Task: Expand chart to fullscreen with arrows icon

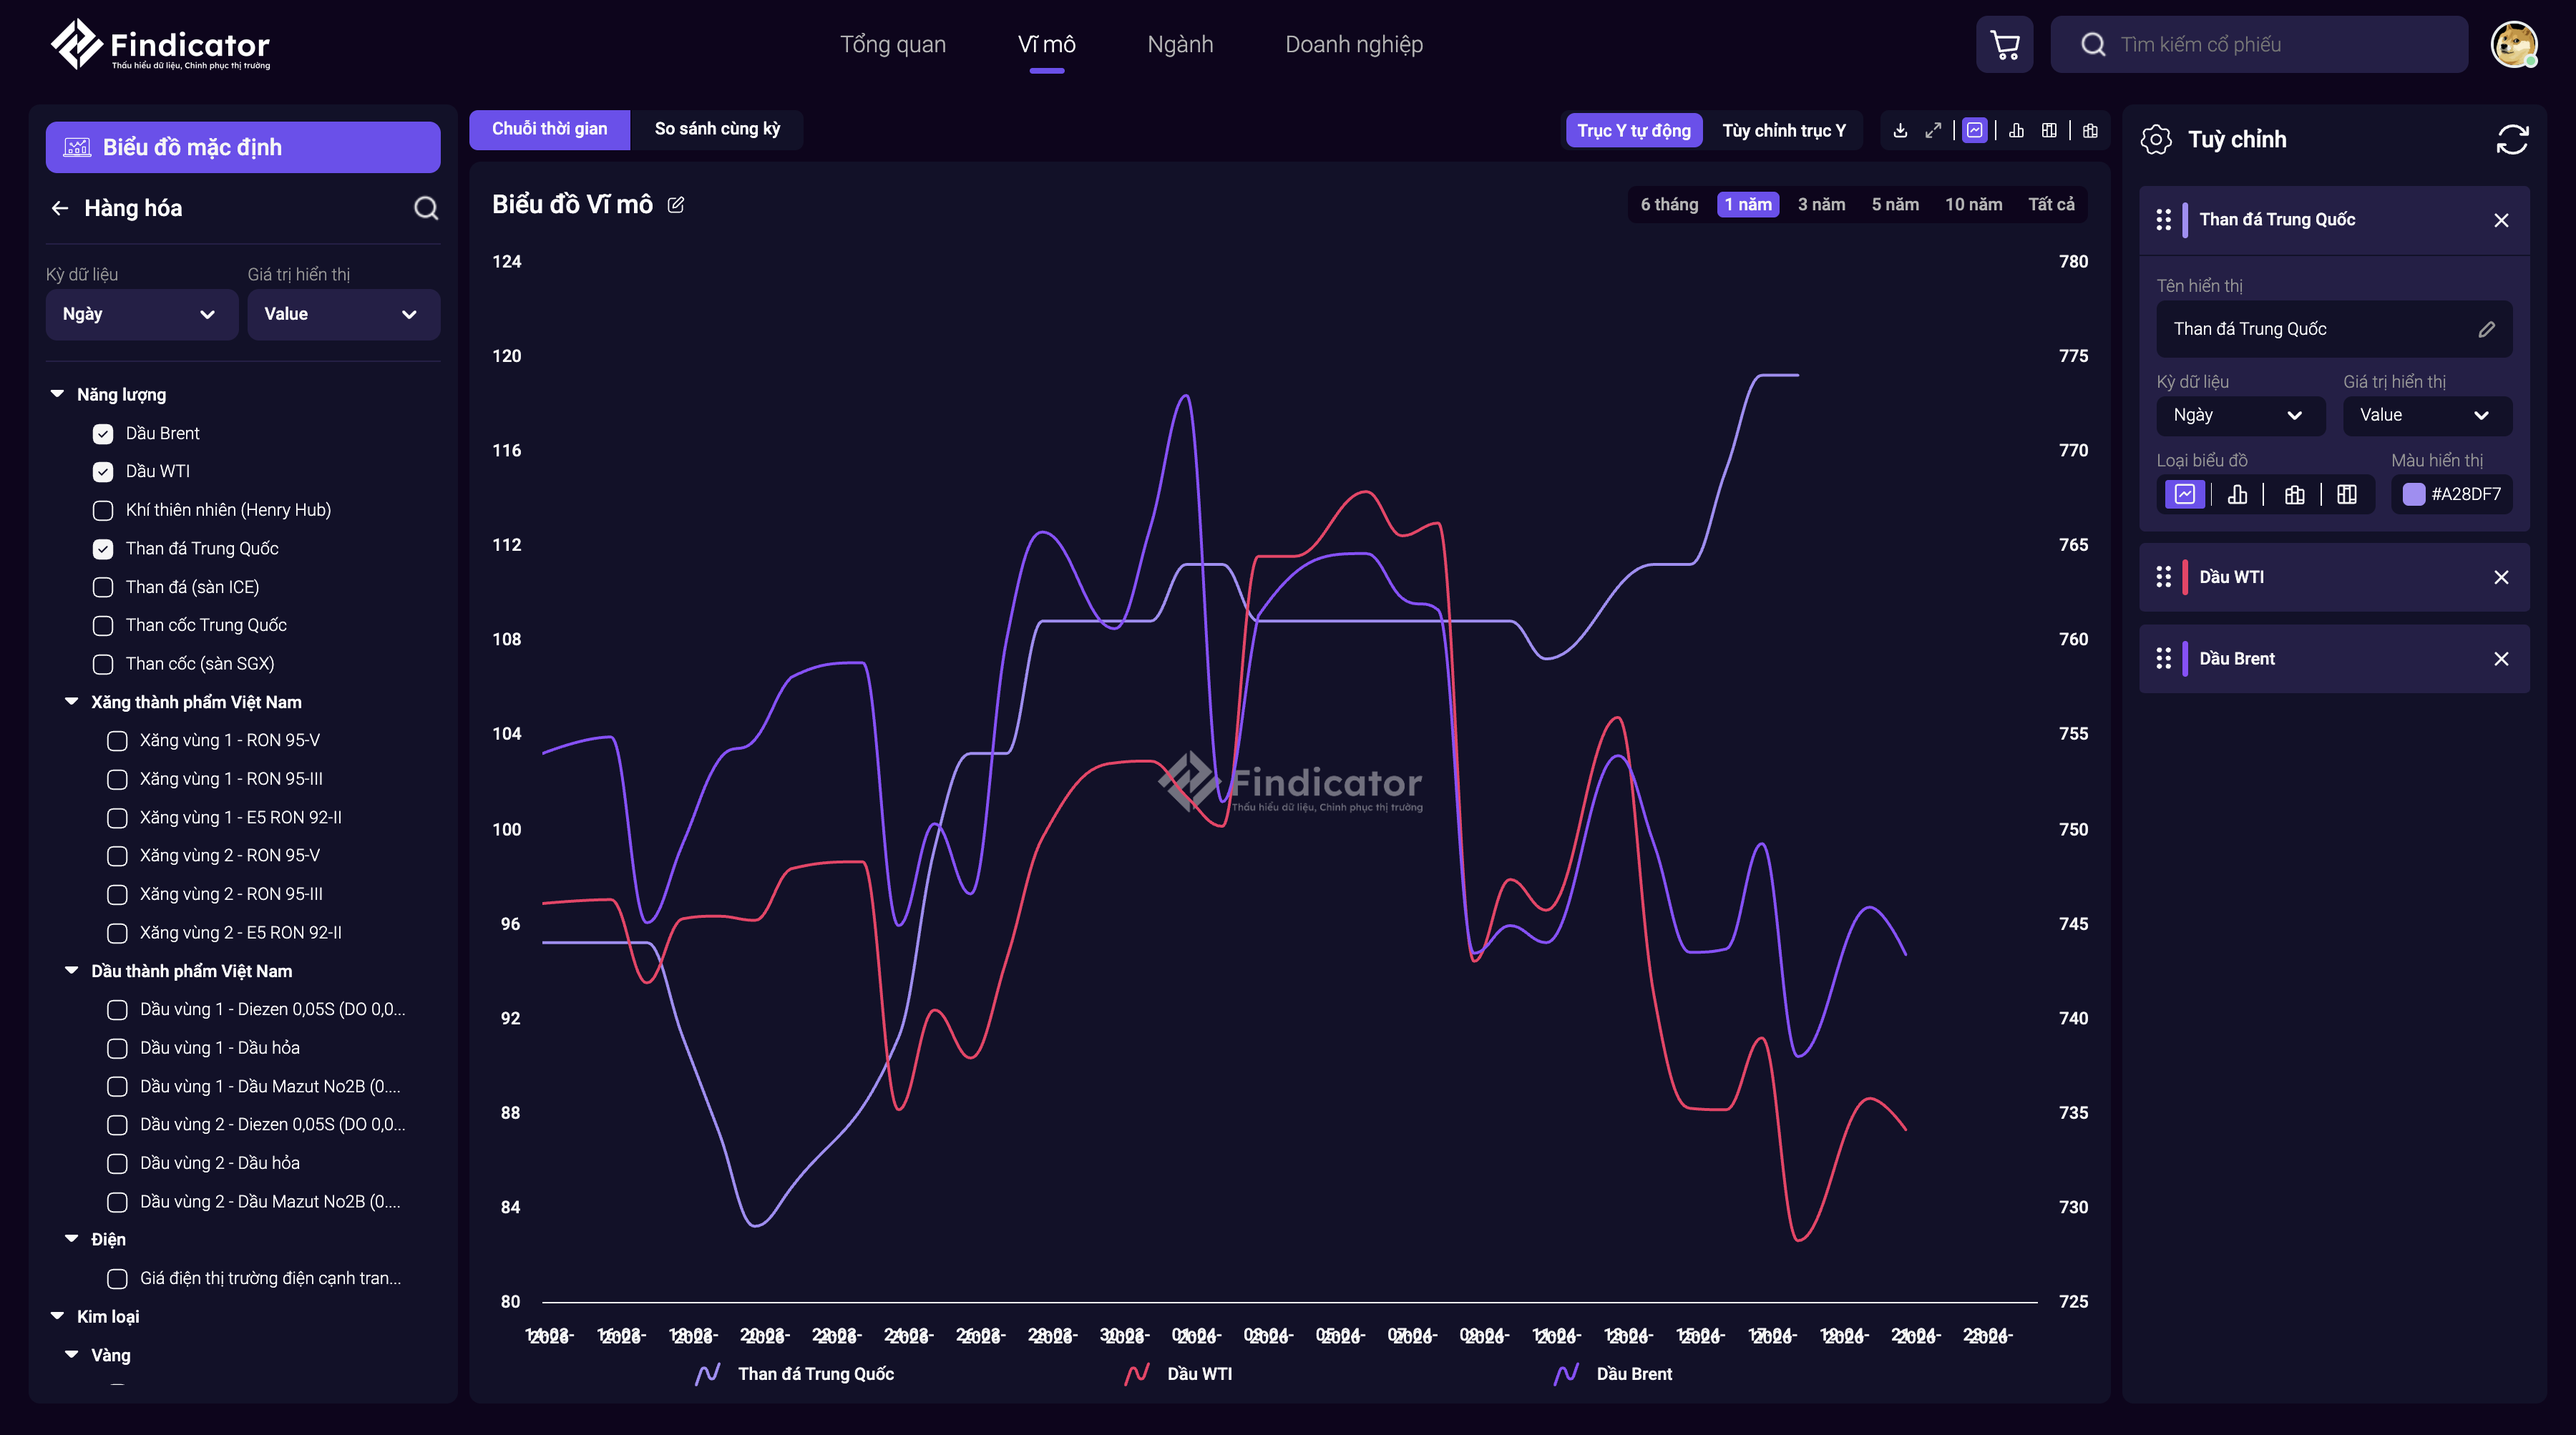Action: (x=1933, y=130)
